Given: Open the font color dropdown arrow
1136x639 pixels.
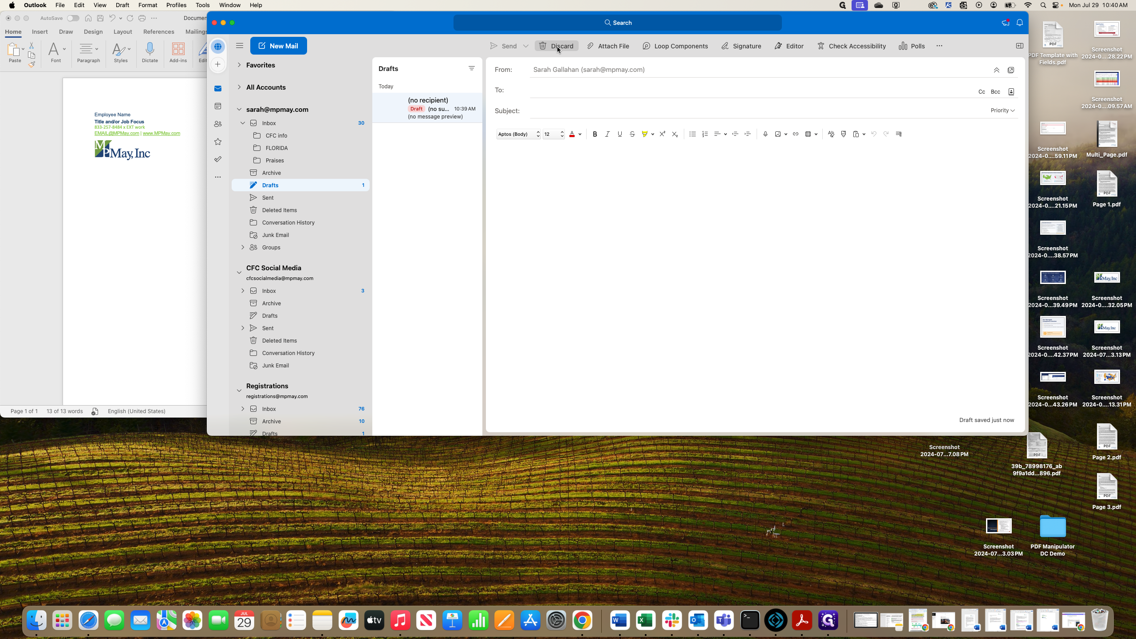Looking at the screenshot, I should [580, 134].
